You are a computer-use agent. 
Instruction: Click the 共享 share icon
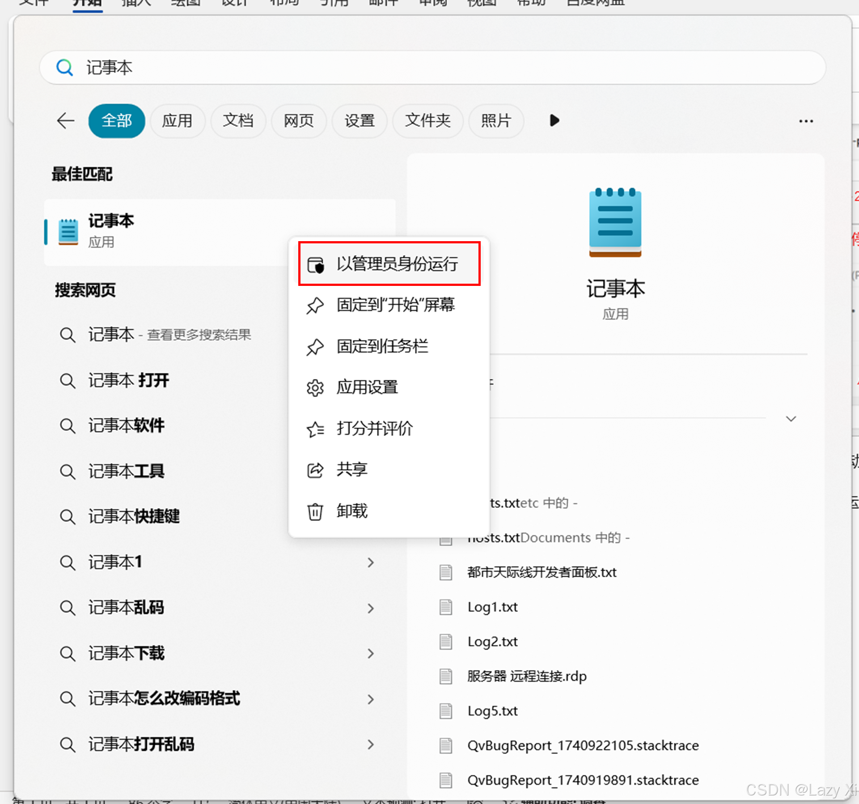tap(315, 470)
